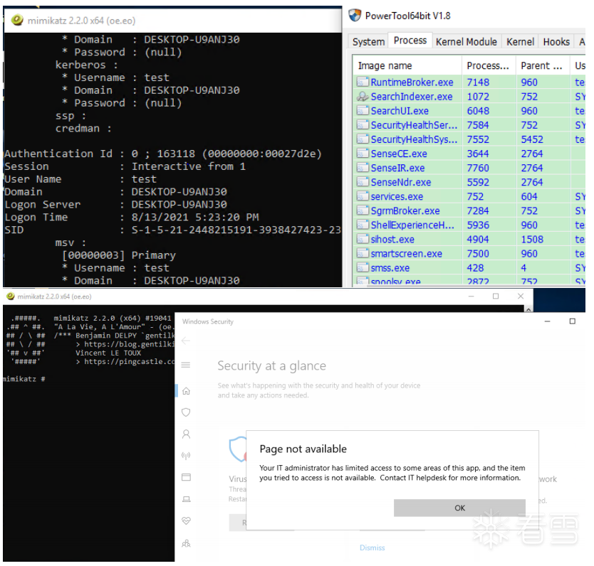594x566 pixels.
Task: Select the SenseNdr.exe process row
Action: tap(470, 182)
